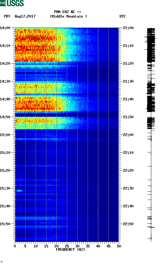Click the 21:30 UTC time label
164x265 pixels.
tap(128, 81)
